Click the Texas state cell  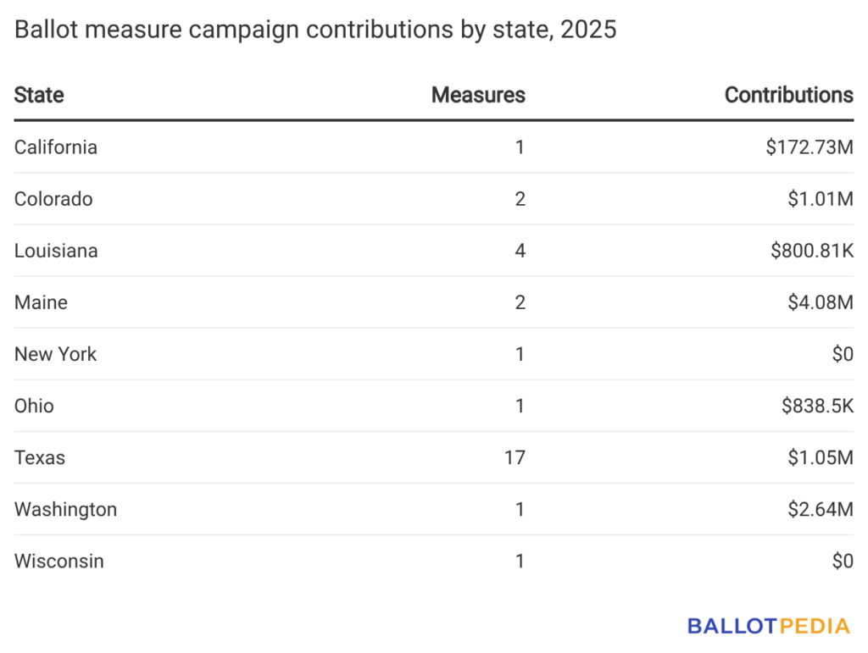pyautogui.click(x=40, y=457)
